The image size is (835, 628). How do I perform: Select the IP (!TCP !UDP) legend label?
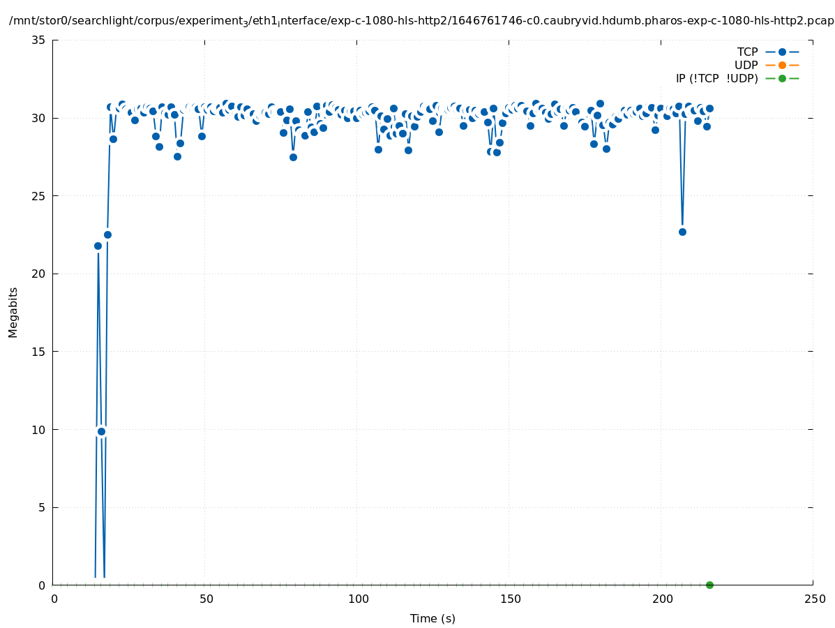pyautogui.click(x=716, y=78)
